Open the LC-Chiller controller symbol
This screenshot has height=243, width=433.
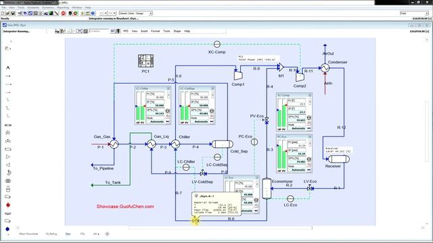click(186, 167)
